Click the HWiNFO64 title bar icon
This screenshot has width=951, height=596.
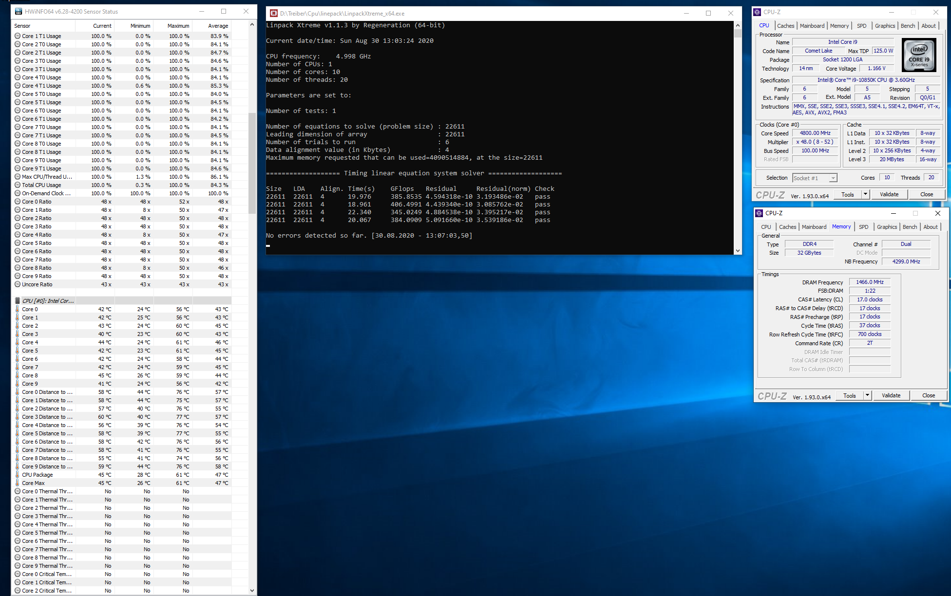(19, 11)
